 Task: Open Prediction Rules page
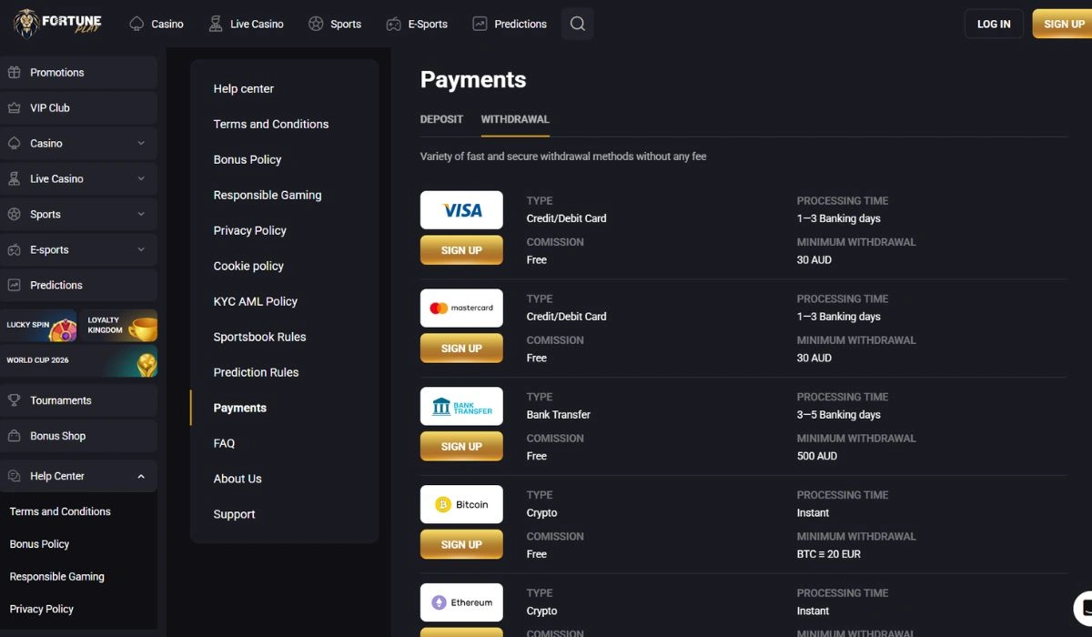coord(257,372)
